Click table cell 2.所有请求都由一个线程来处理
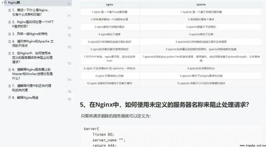The image size is (266, 147). (109, 19)
